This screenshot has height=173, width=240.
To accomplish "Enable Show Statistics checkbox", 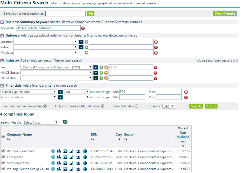I will 137,106.
